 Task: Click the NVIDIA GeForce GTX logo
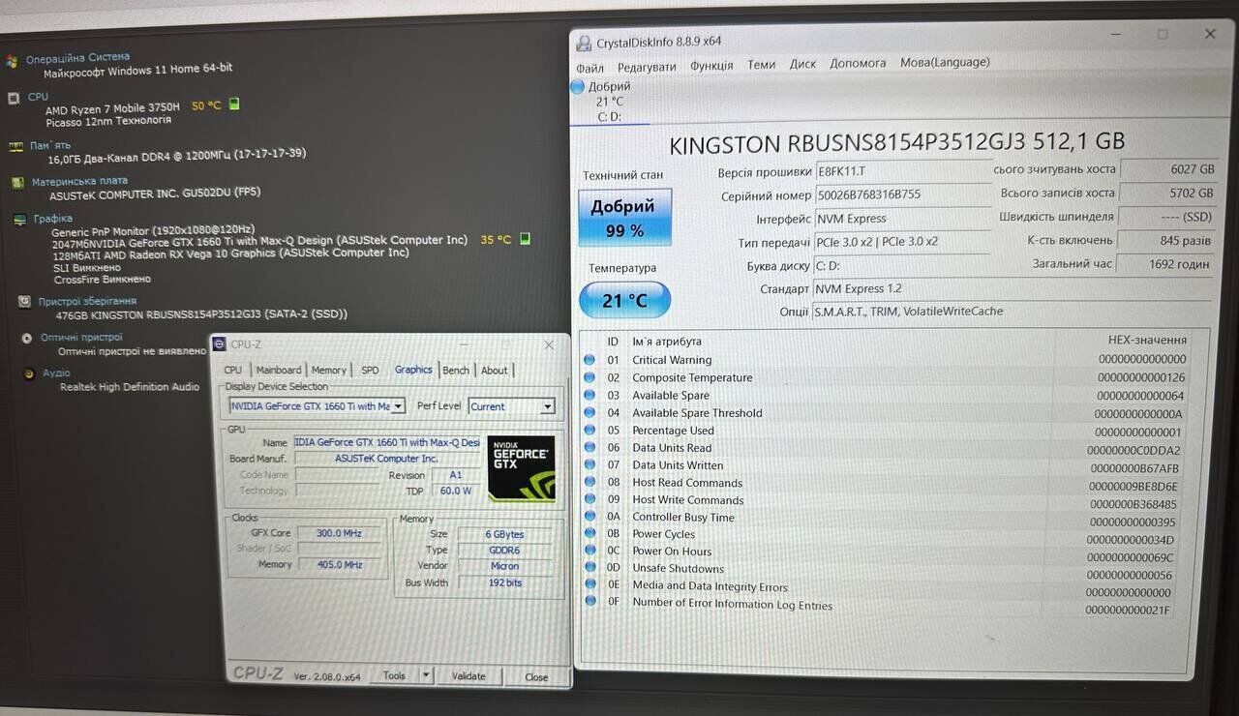tap(521, 468)
